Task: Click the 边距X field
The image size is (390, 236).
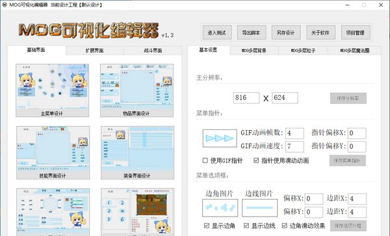Action: pyautogui.click(x=357, y=199)
